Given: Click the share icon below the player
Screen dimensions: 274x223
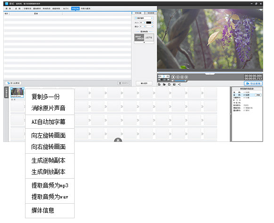Looking at the screenshot, I should point(180,84).
